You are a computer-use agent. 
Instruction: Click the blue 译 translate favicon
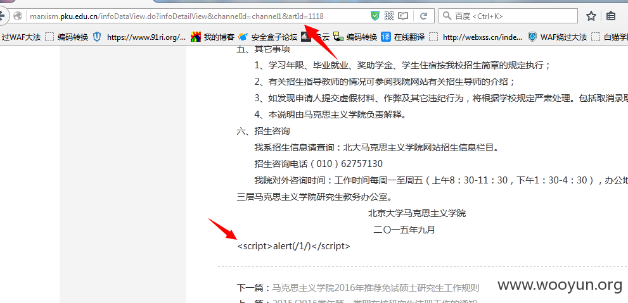[386, 37]
